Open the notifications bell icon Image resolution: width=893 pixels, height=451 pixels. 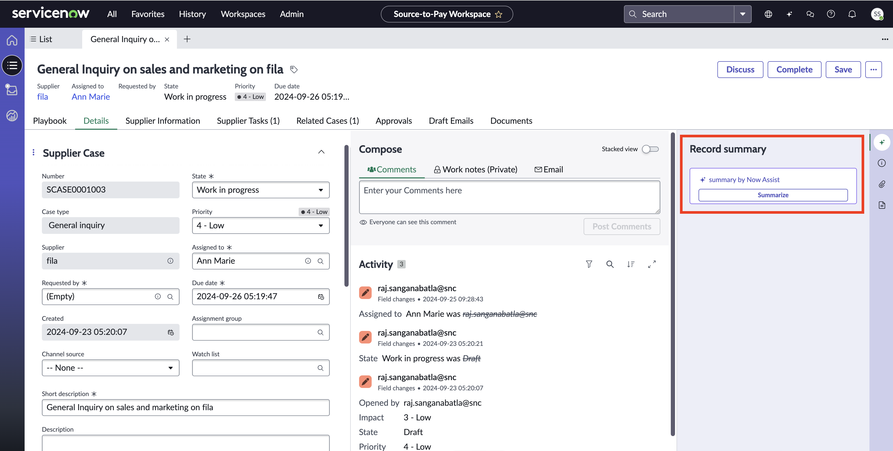click(852, 14)
